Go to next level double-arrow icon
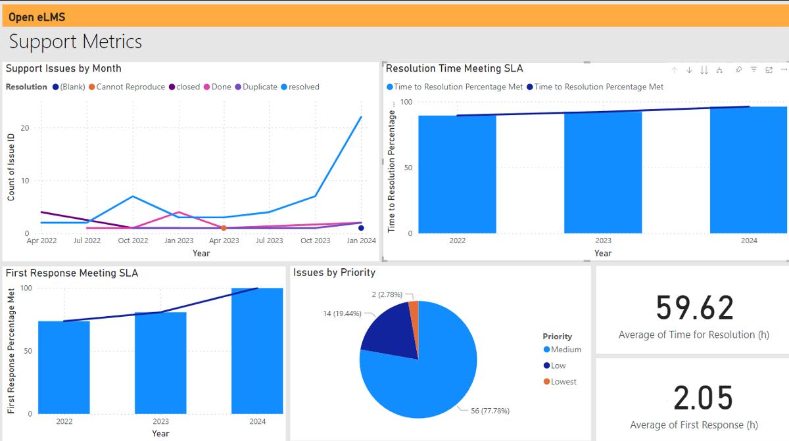The width and height of the screenshot is (789, 441). (704, 70)
